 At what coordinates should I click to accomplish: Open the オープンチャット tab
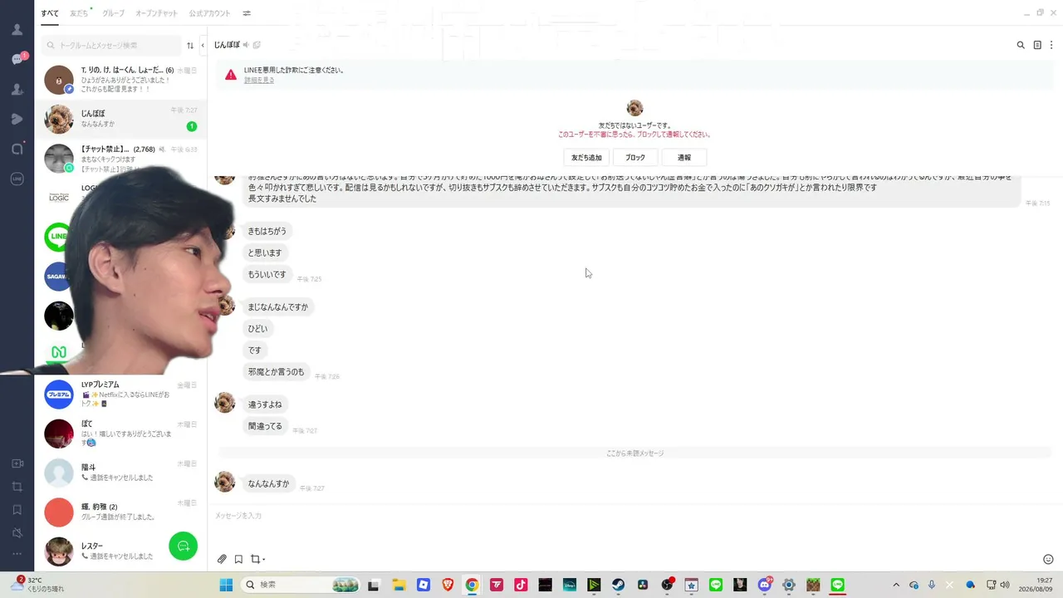point(156,13)
